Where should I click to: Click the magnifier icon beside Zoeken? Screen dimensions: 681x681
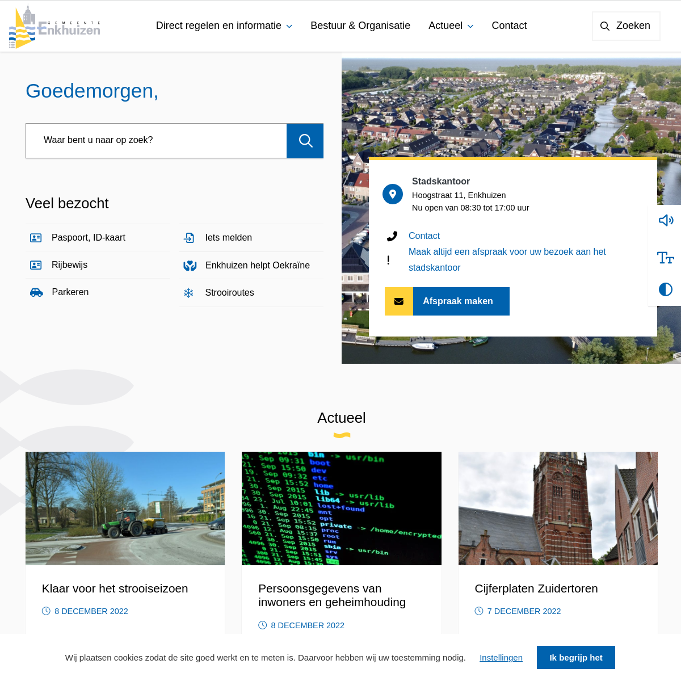pyautogui.click(x=605, y=26)
